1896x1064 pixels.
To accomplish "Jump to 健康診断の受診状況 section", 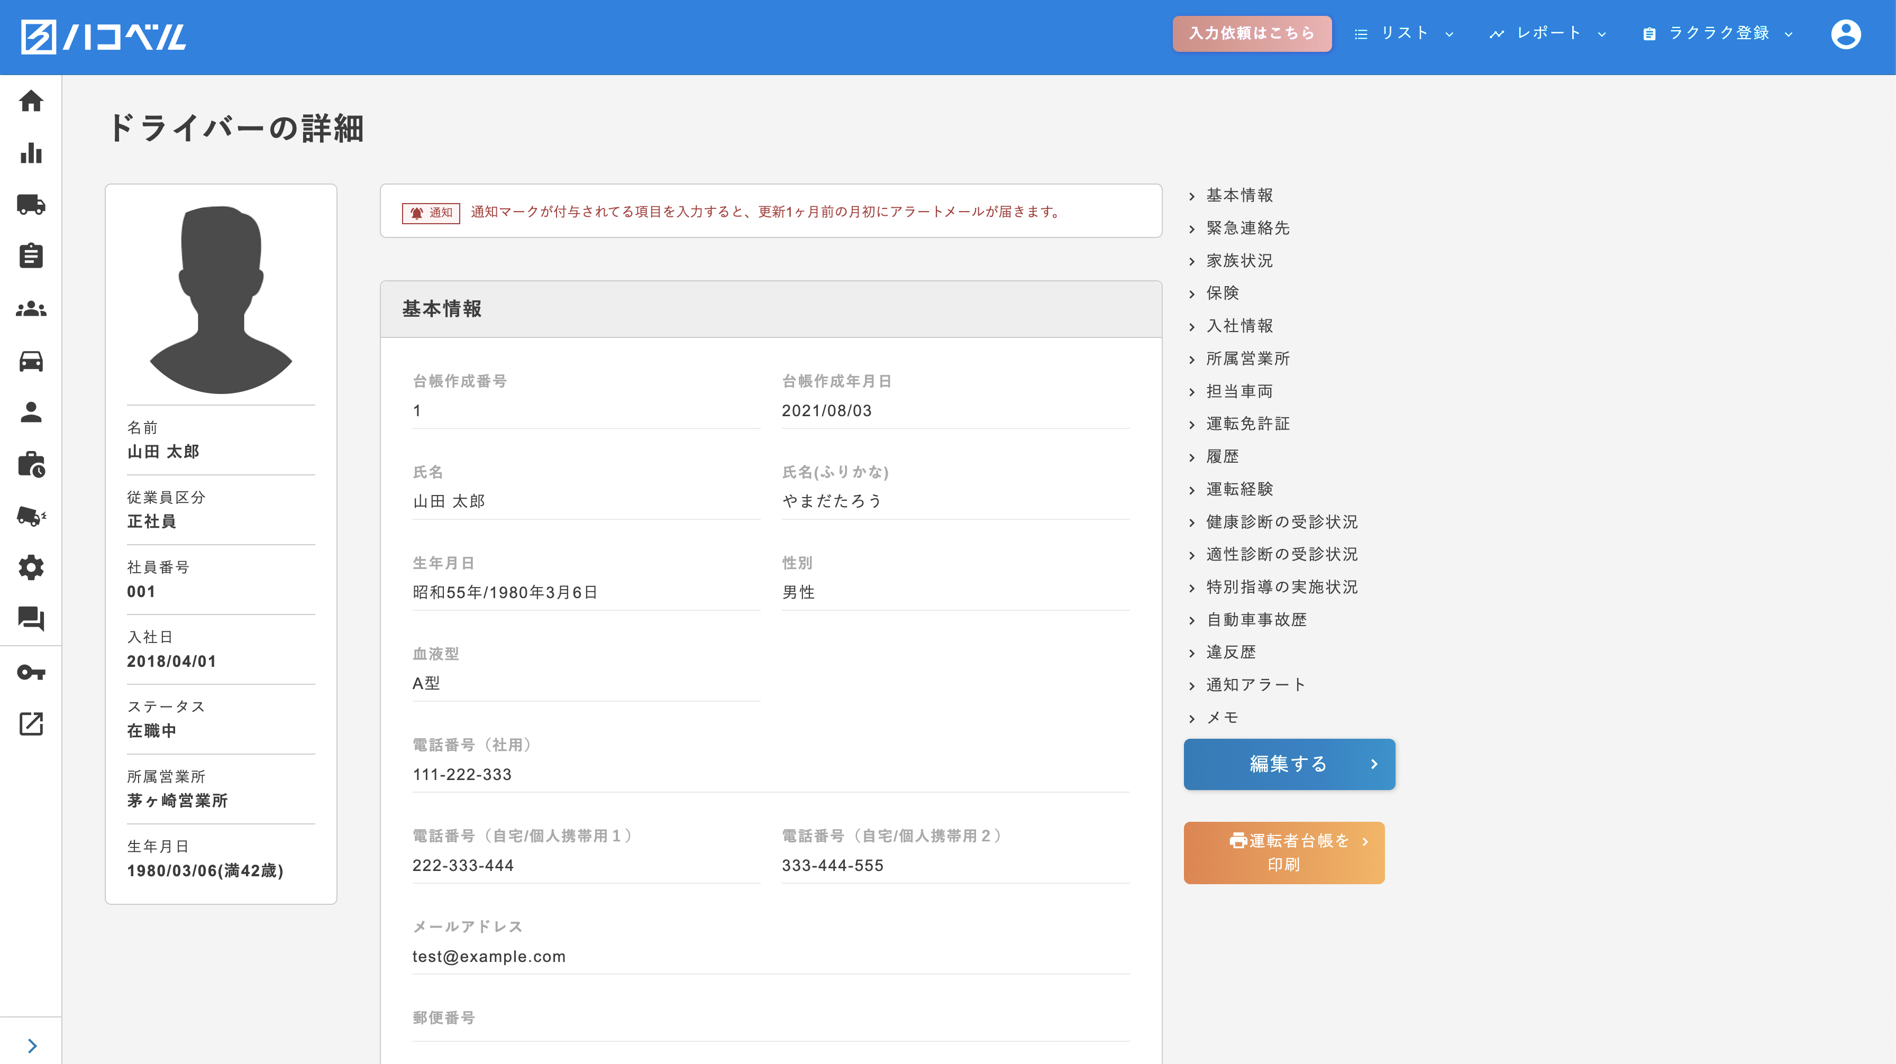I will click(1281, 522).
